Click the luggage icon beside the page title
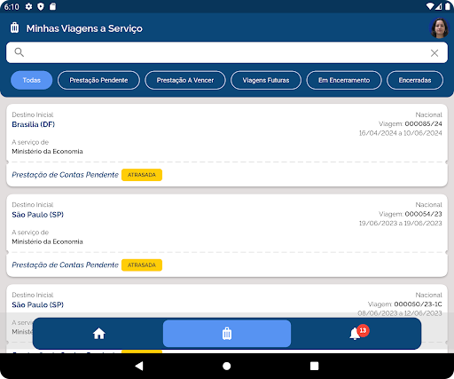Screen dimensions: 454x379 [x=14, y=28]
